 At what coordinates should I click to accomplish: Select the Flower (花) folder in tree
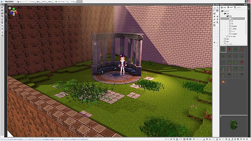[231, 21]
